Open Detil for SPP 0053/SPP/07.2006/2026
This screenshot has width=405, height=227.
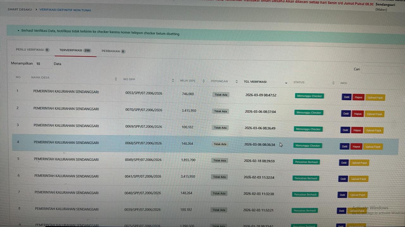click(346, 97)
